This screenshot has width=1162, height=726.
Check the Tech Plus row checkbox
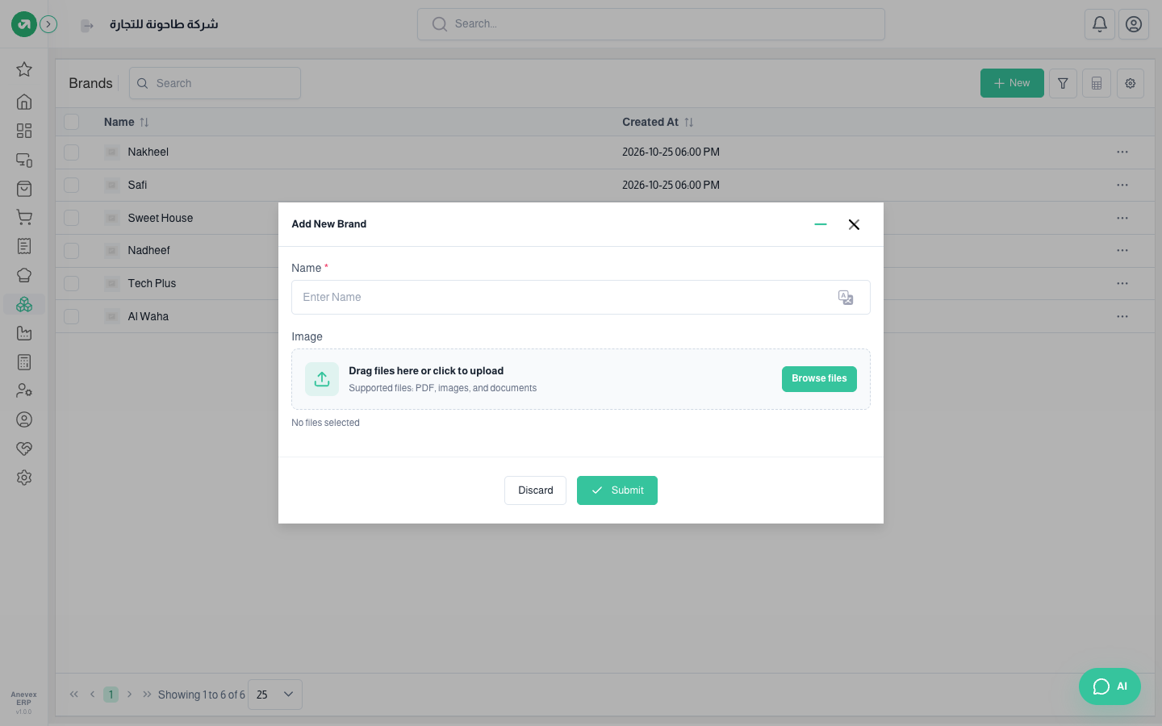tap(72, 283)
